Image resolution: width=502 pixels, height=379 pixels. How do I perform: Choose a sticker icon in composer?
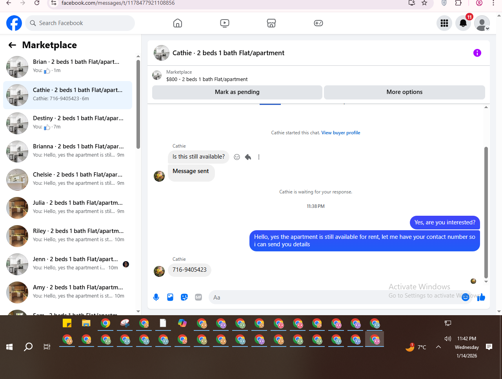coord(184,297)
